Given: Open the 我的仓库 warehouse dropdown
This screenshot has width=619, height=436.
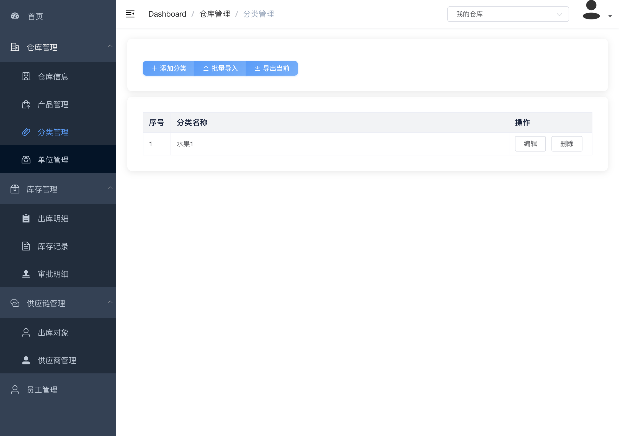Looking at the screenshot, I should pyautogui.click(x=508, y=14).
